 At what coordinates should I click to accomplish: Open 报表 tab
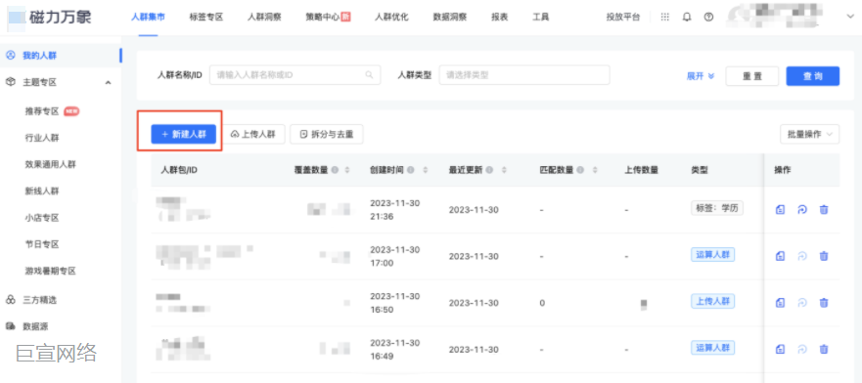click(x=500, y=17)
